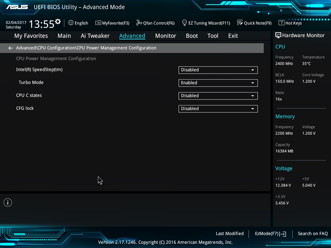Click the EZ Tuning Wizard bulb icon
This screenshot has width=331, height=248.
point(184,23)
